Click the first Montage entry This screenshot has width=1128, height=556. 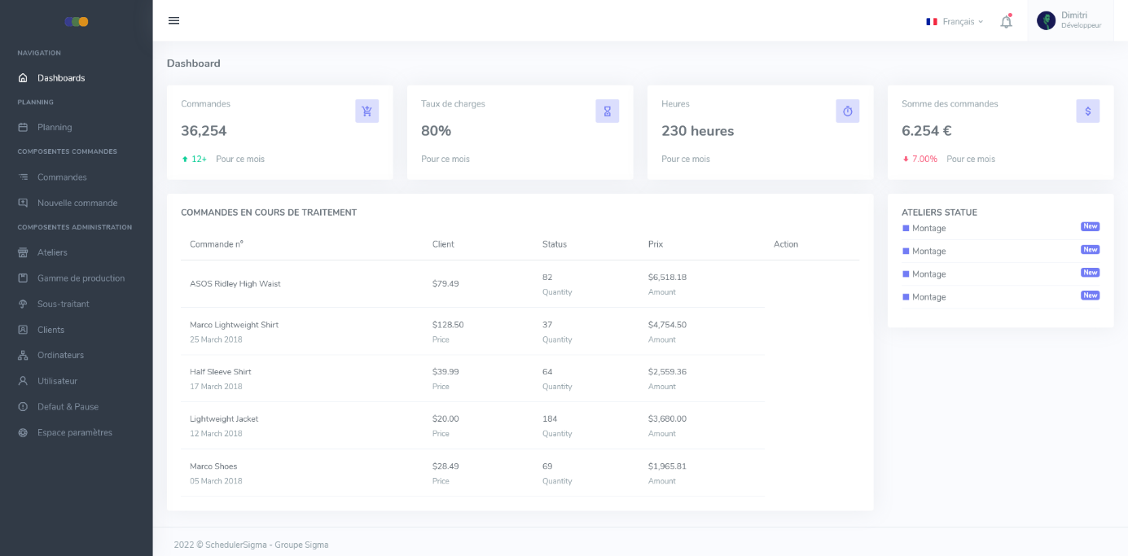coord(928,229)
